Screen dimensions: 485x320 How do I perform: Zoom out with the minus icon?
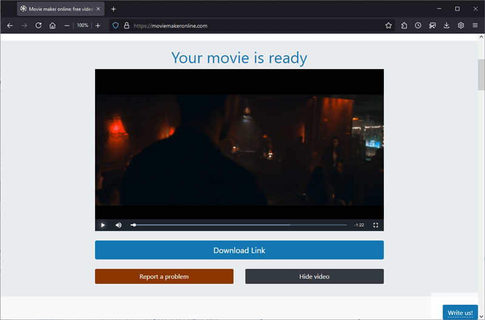point(67,25)
